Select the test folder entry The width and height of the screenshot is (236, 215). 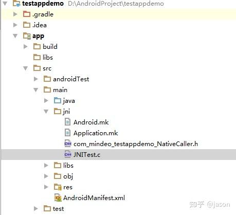pos(58,209)
